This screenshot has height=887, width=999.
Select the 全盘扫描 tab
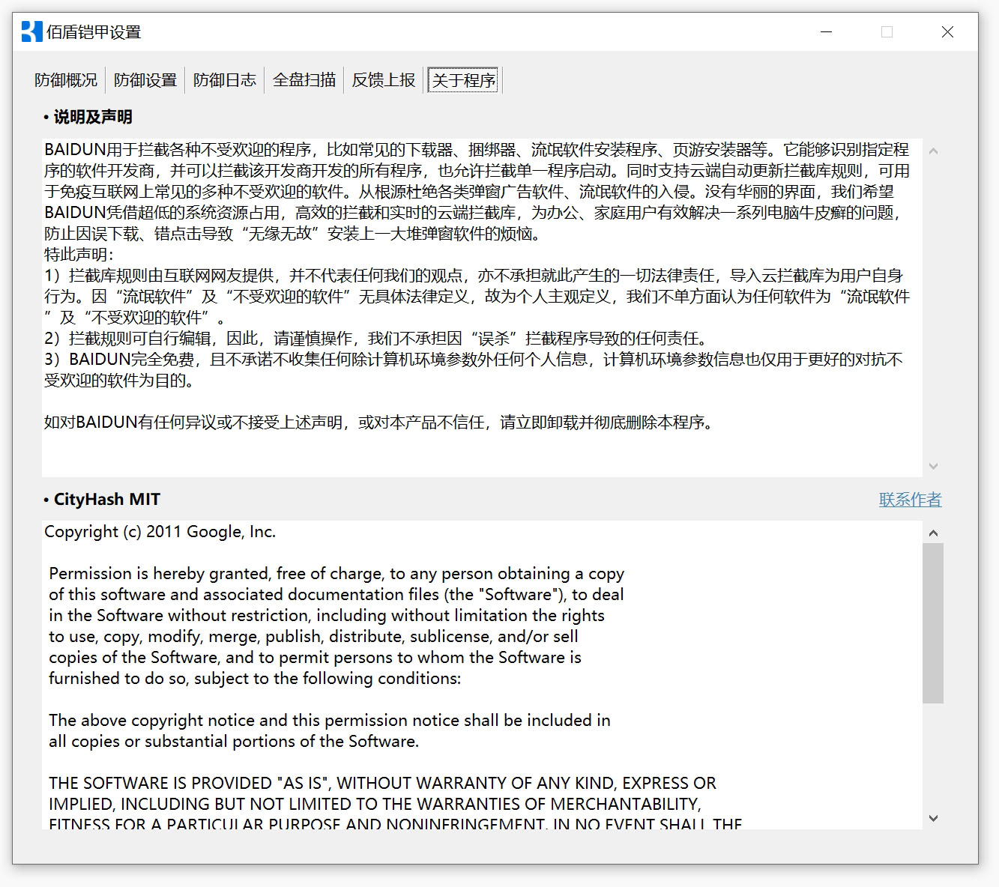click(x=304, y=80)
